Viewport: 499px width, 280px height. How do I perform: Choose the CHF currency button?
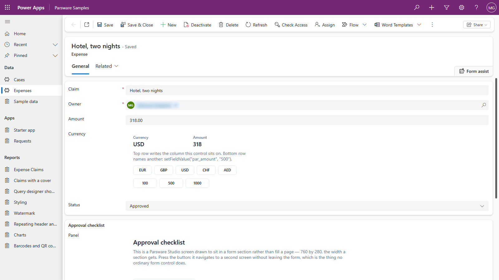point(206,170)
